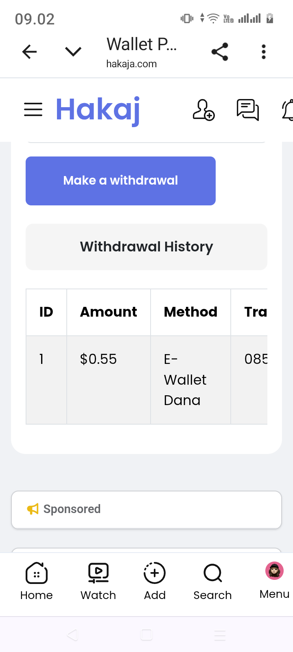
Task: Open the add friend requests icon
Action: (x=203, y=110)
